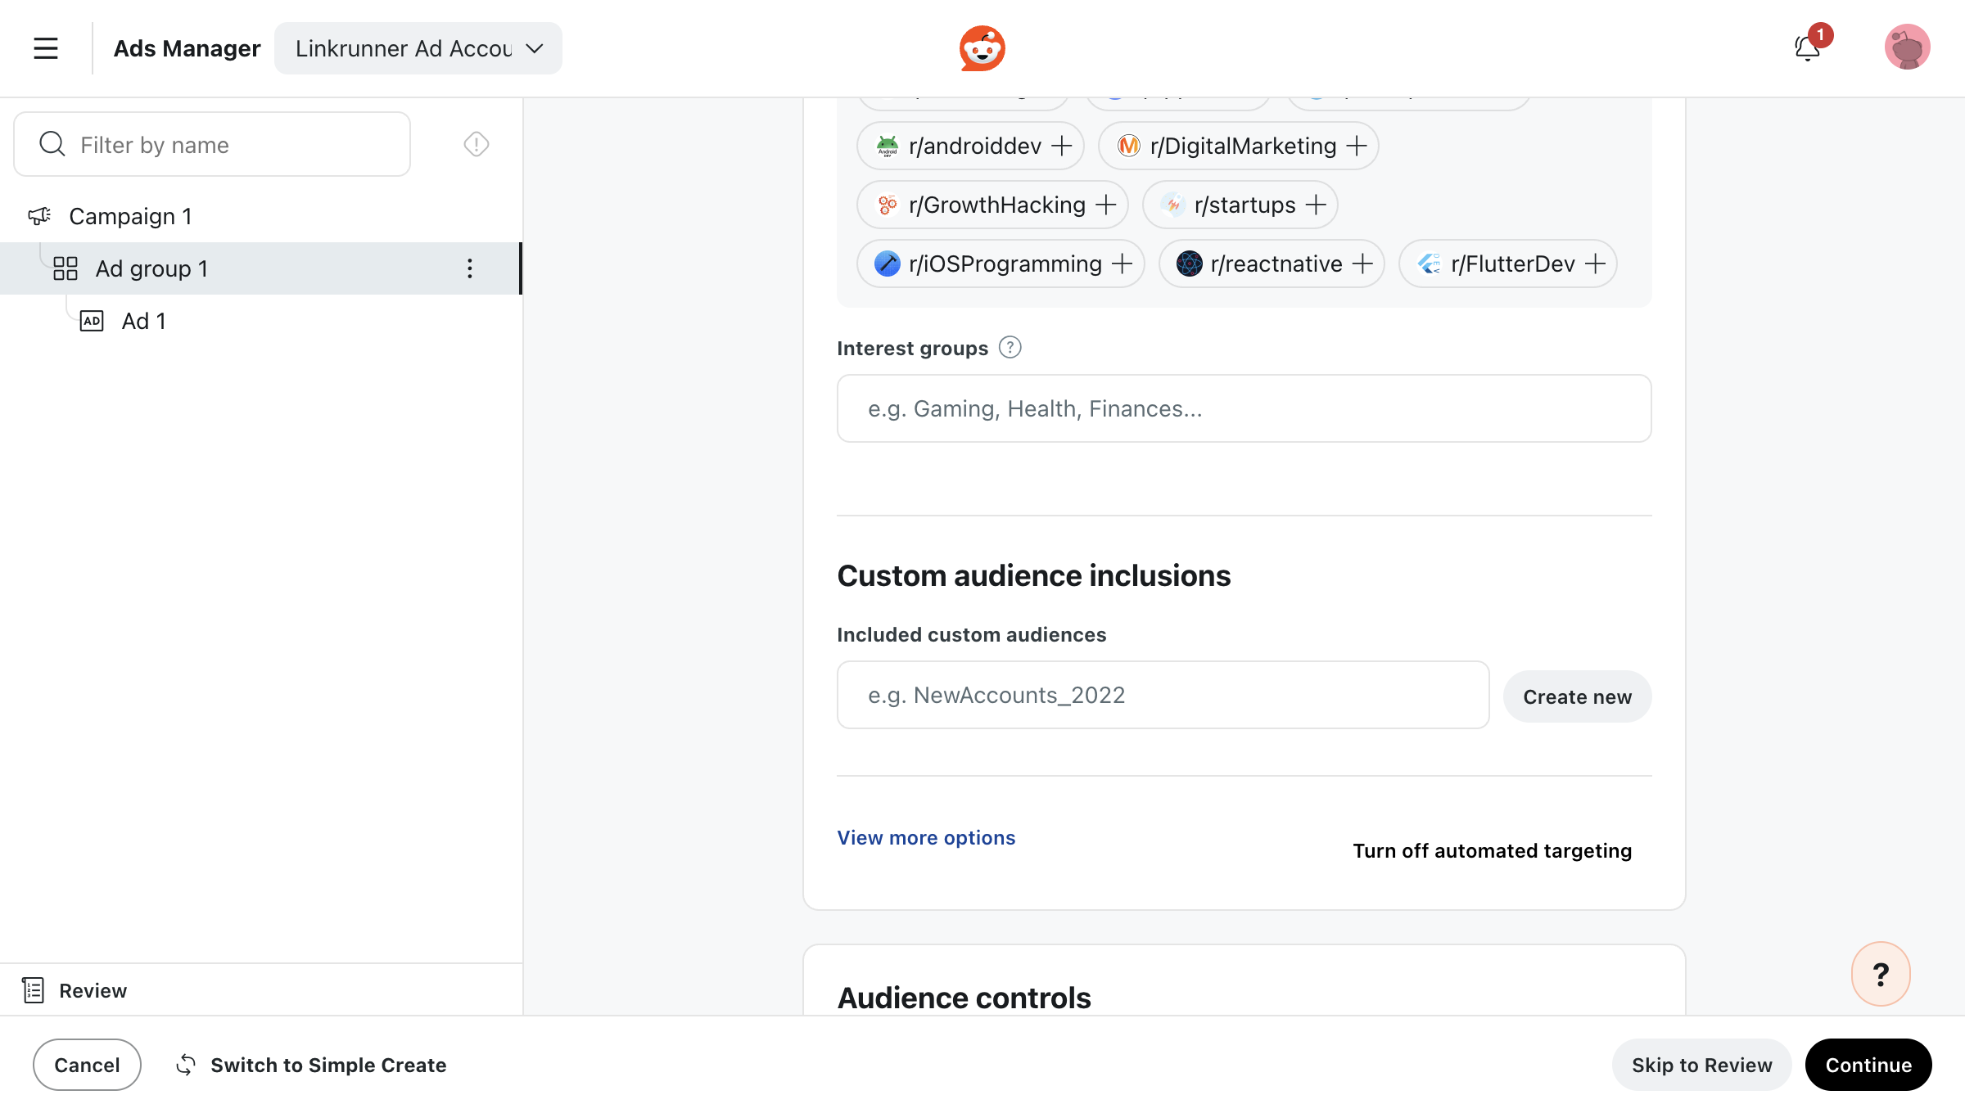The width and height of the screenshot is (1965, 1113).
Task: Open the hamburger navigation menu
Action: click(x=46, y=48)
